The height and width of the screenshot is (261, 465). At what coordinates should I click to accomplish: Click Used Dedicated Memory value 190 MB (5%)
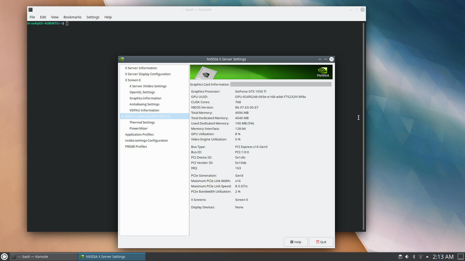click(x=245, y=123)
